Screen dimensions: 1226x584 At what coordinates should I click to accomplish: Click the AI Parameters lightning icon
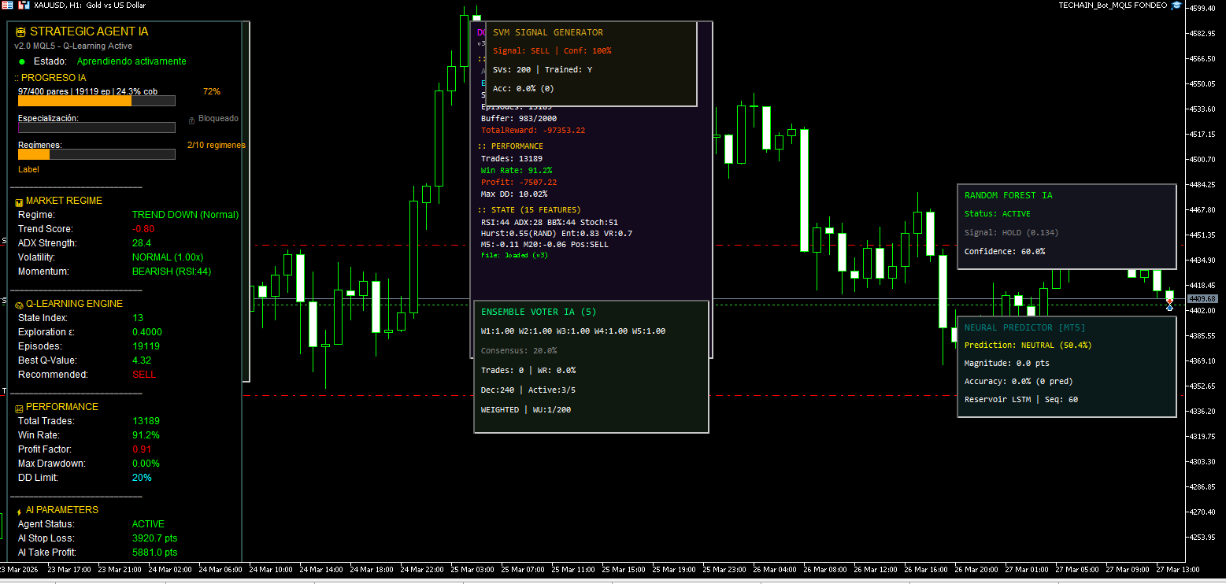coord(20,512)
